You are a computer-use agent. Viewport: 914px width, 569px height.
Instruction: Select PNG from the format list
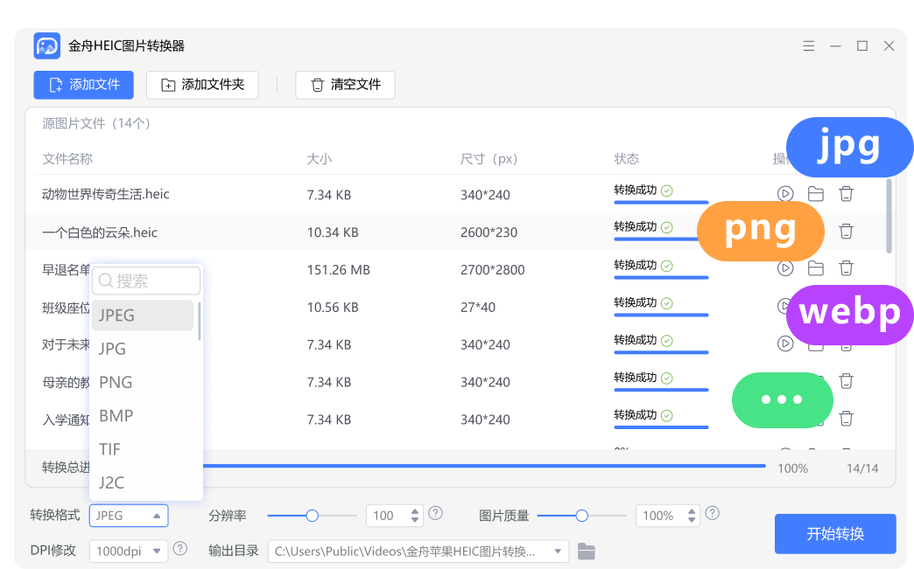pos(116,382)
